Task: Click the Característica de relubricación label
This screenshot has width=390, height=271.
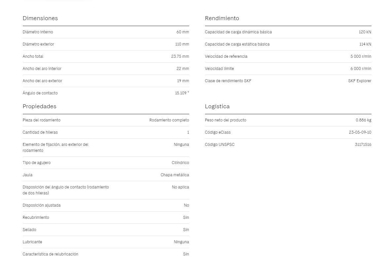Action: coord(50,254)
